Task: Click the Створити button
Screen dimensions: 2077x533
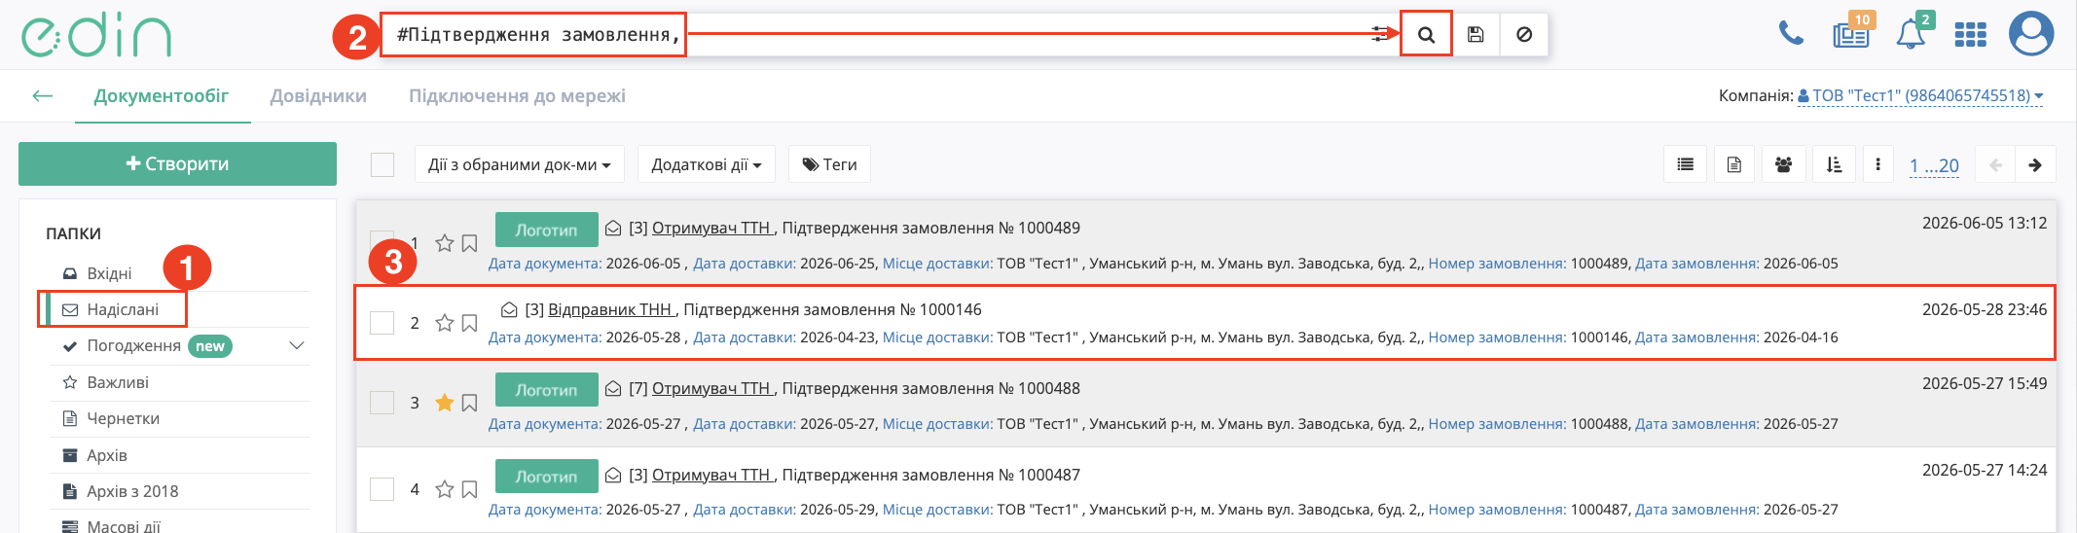Action: coord(177,163)
